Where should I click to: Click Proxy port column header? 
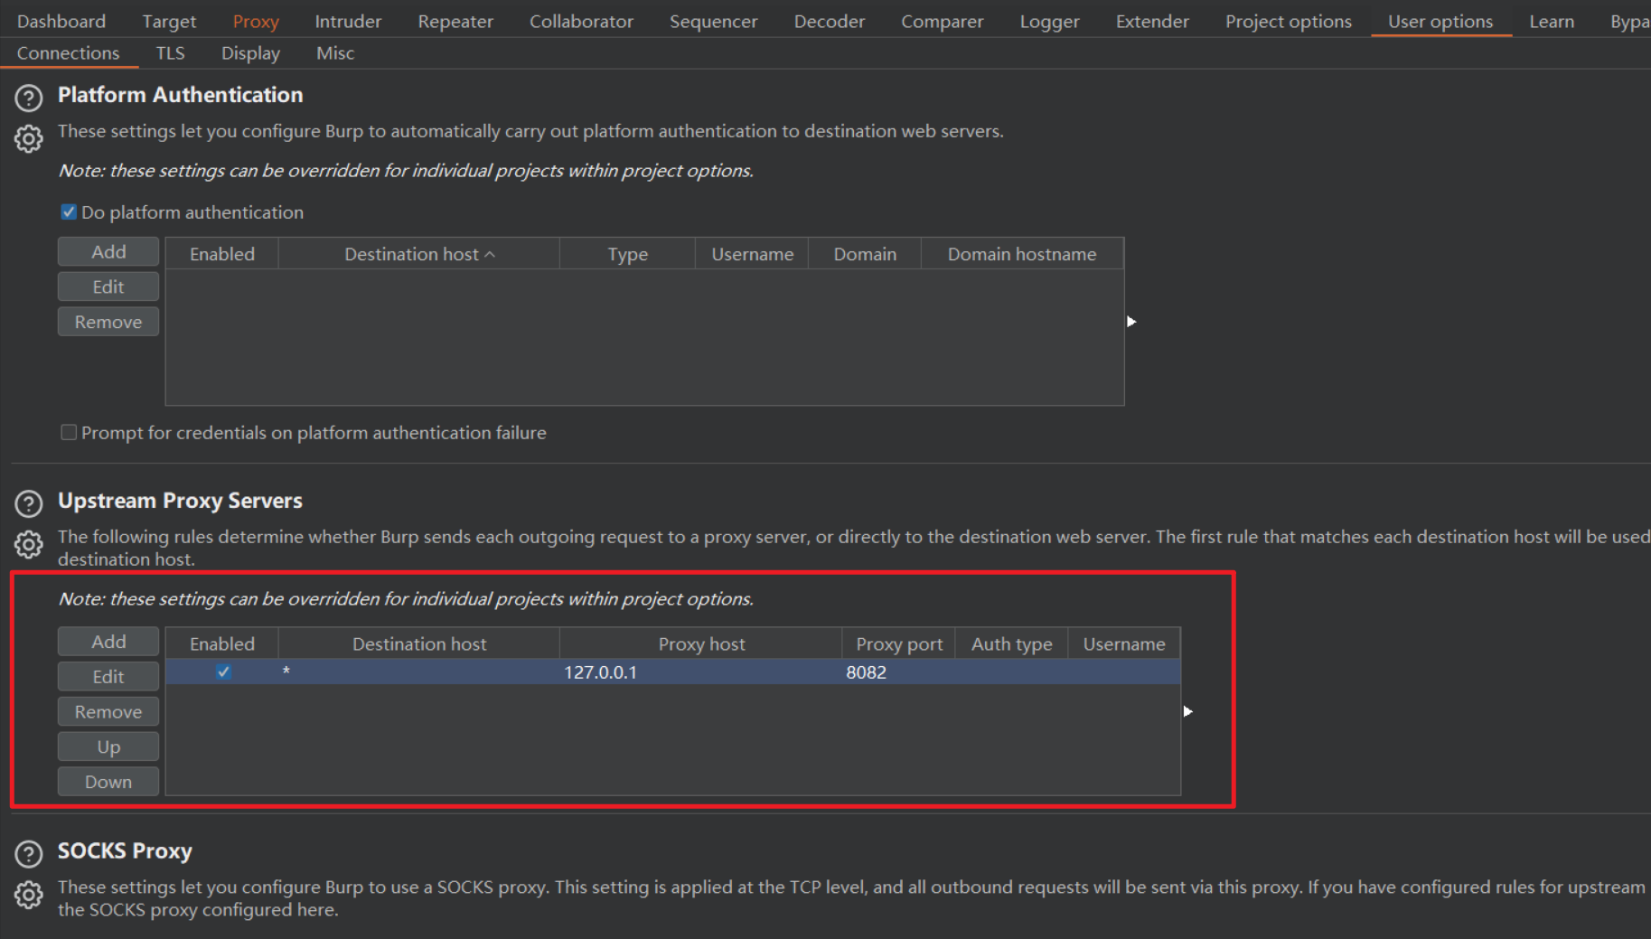coord(899,643)
